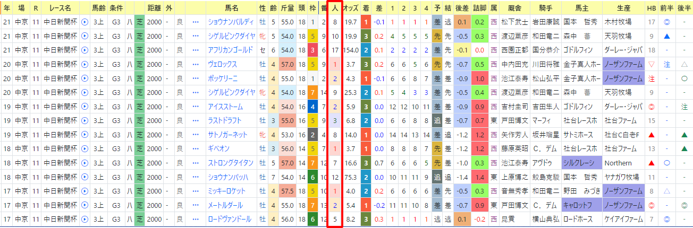Click the play icon in ショウナンバルディ row
The width and height of the screenshot is (693, 228).
pos(84,22)
